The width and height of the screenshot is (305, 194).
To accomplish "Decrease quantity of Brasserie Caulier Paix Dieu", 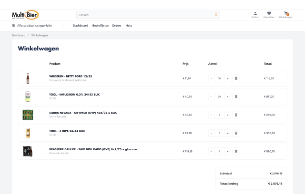I will coord(211,151).
